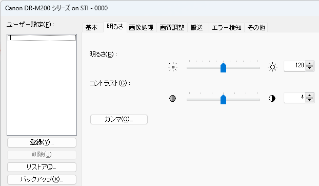This screenshot has width=319, height=186.
Task: Click the 登録(Y) button
Action: pos(42,142)
